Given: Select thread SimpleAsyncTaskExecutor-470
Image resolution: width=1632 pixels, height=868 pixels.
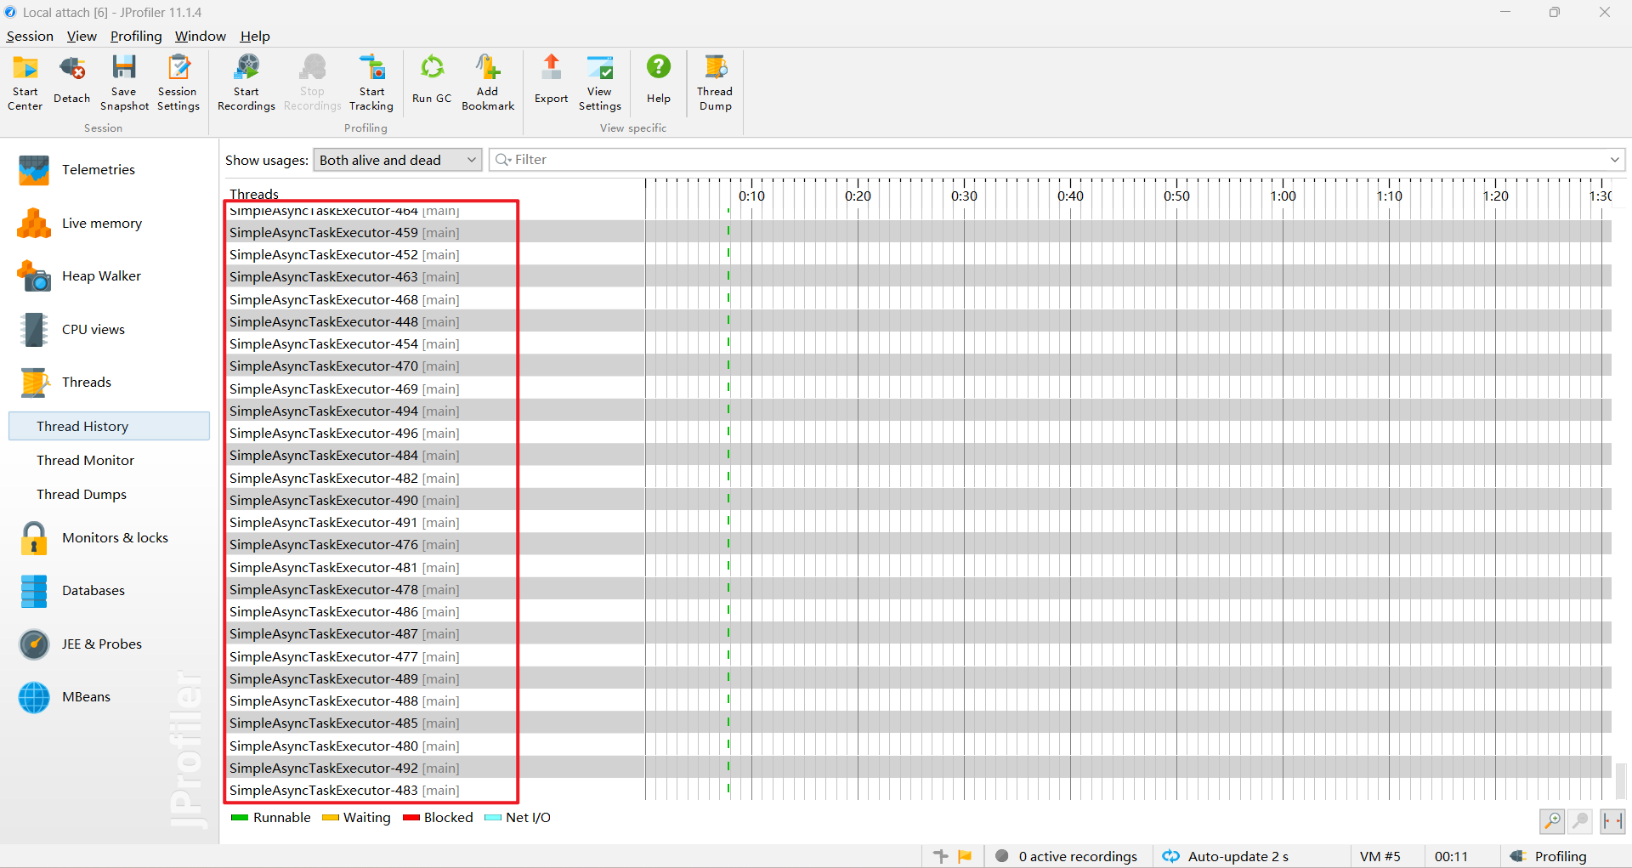Looking at the screenshot, I should (344, 366).
